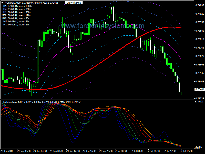The image size is (205, 154).
Task: Select the current price label 0.73401
Action: pos(199,89)
